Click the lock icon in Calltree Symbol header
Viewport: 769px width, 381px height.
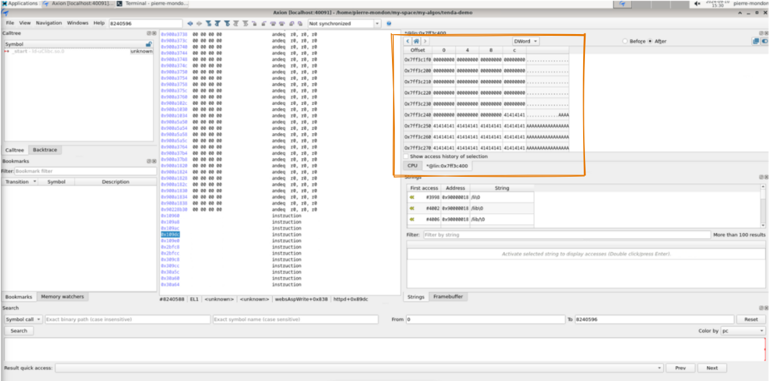coord(149,44)
